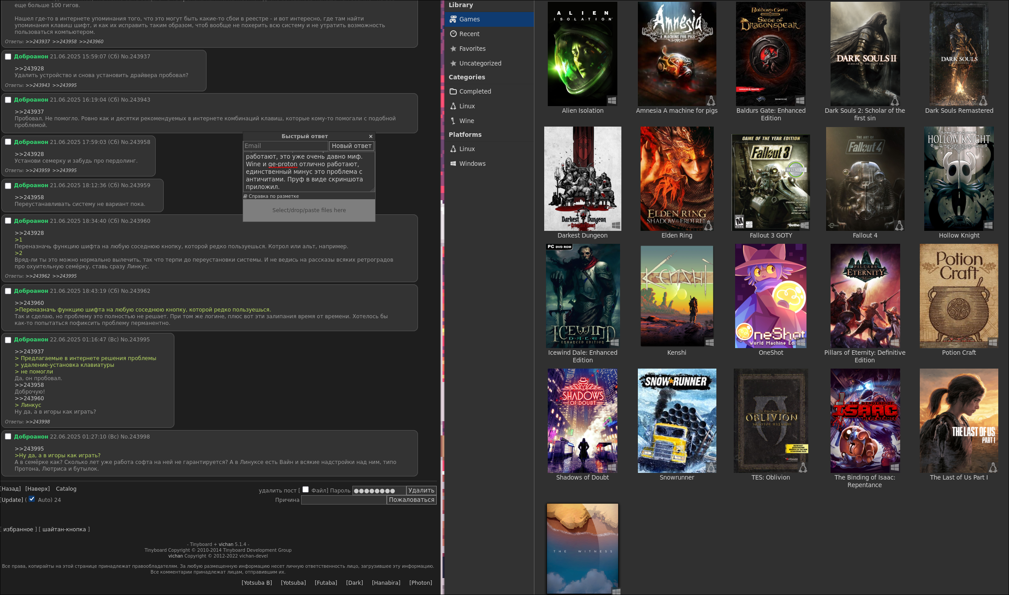
Task: Select The Binding of Isaac: Repentance cover
Action: (x=865, y=421)
